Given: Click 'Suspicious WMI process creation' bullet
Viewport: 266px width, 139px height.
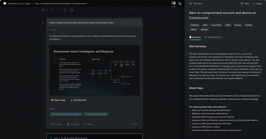Looking at the screenshot, I should click(x=206, y=127).
